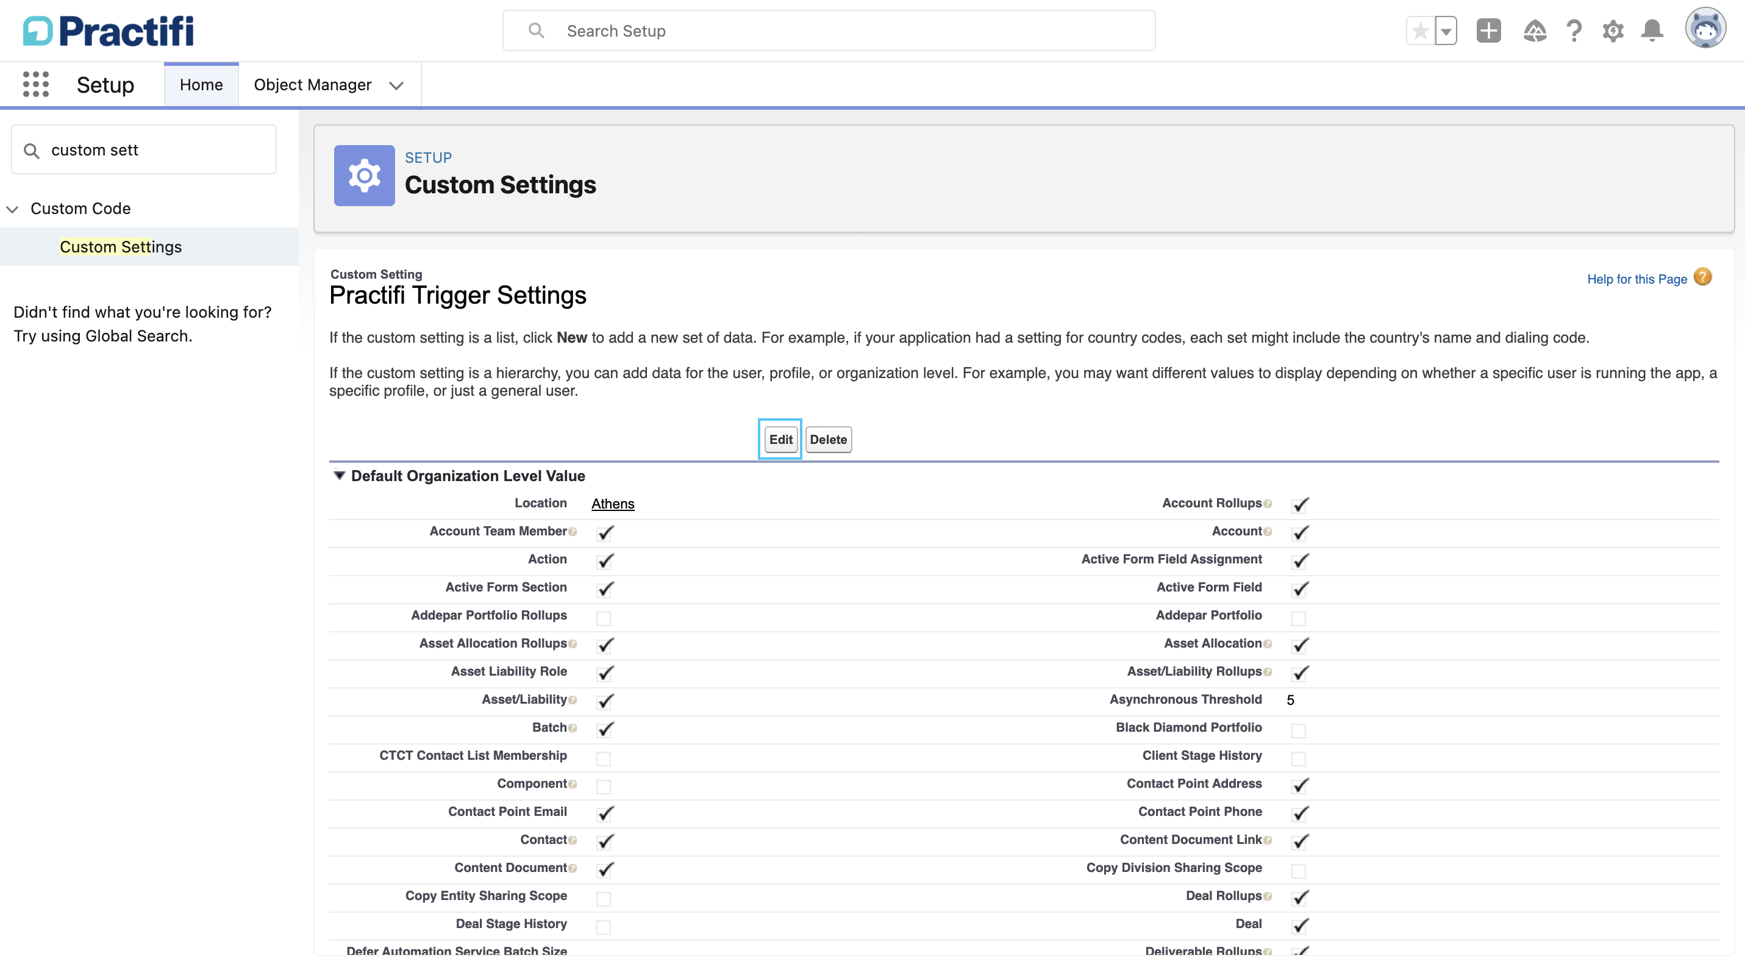The width and height of the screenshot is (1745, 961).
Task: Open the Trailhead guidance icon
Action: click(1534, 31)
